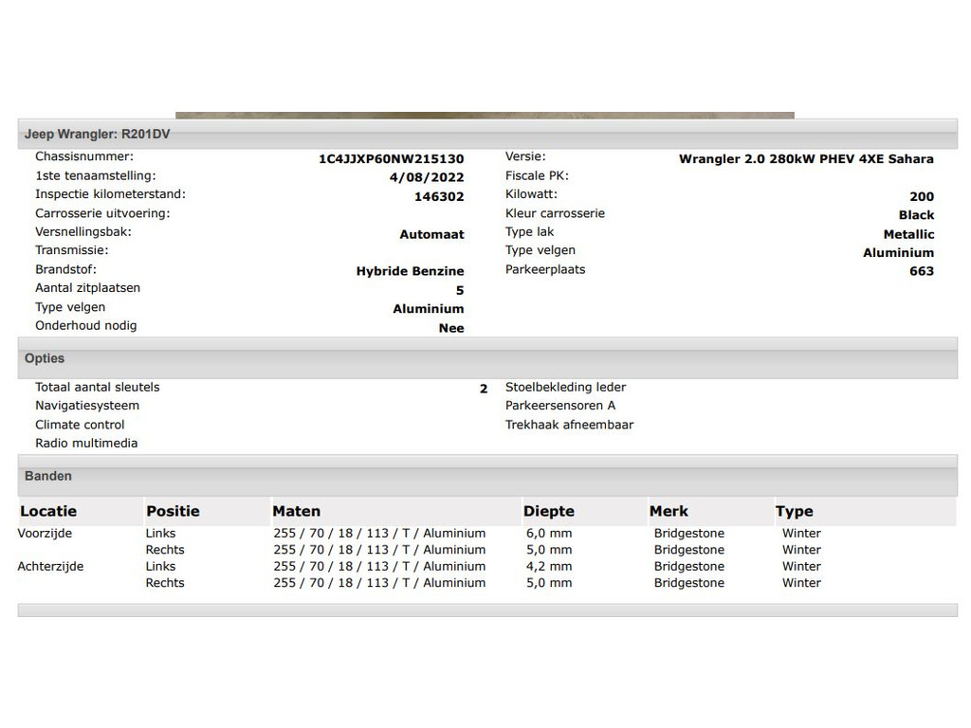This screenshot has width=971, height=728.
Task: Click the Hybride Benzine fuel value
Action: [x=410, y=270]
